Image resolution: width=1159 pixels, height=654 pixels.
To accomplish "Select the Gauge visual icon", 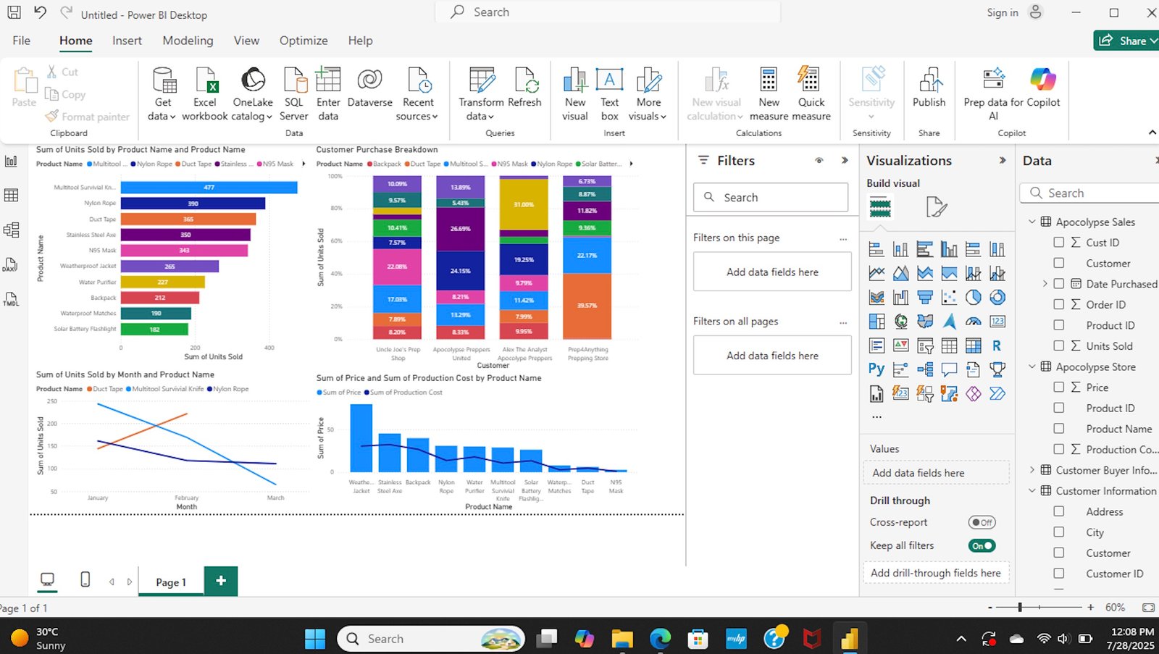I will coord(973,322).
